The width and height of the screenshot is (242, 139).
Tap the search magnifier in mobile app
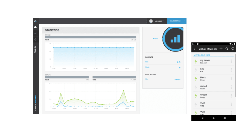pyautogui.click(x=227, y=49)
